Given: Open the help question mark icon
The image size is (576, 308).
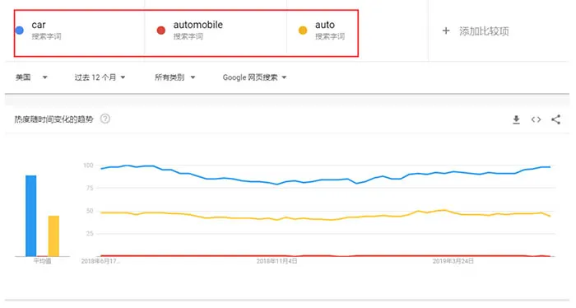Looking at the screenshot, I should (x=105, y=119).
